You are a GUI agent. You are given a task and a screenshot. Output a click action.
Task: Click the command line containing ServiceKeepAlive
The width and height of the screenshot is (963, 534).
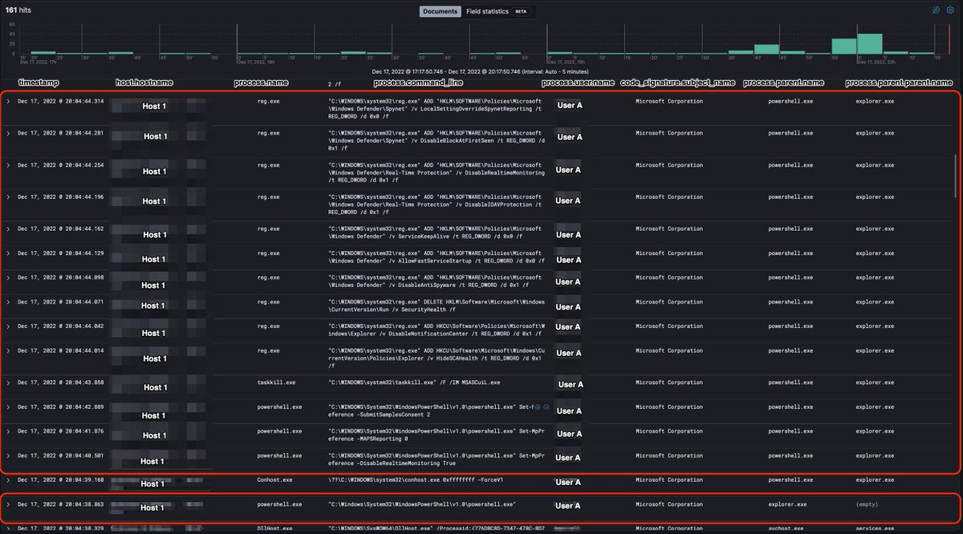tap(437, 233)
